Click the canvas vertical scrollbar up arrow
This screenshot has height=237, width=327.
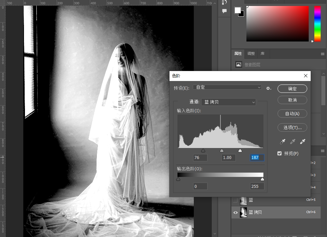[215, 3]
